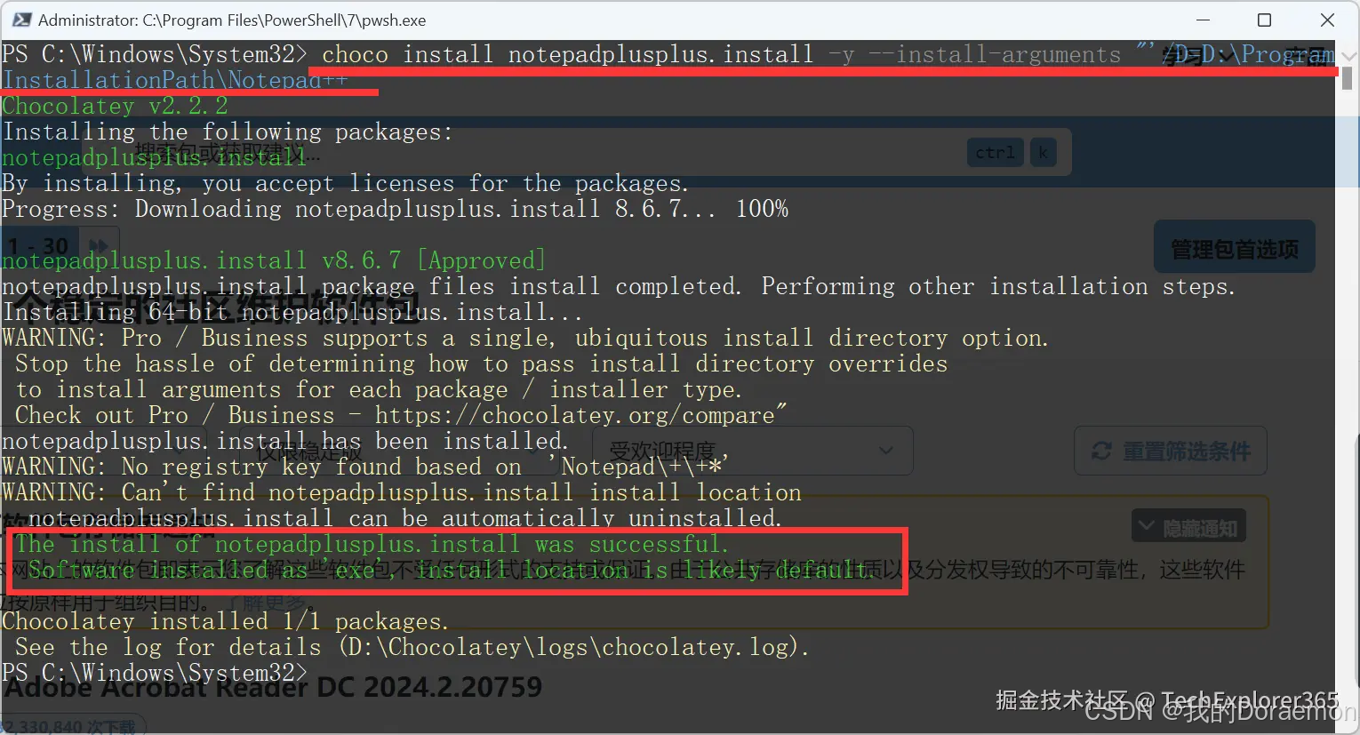Viewport: 1360px width, 735px height.
Task: Click the 重置筛选条件 button in the background page
Action: [1171, 451]
